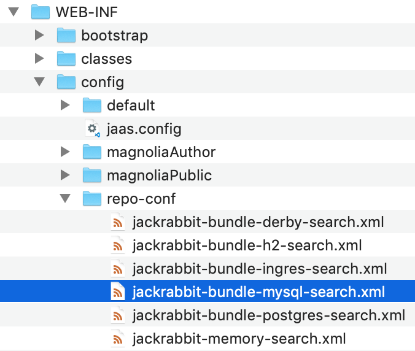Screen dimensions: 415x351
Task: Select jackrabbit-bundle-h2-search.xml file name
Action: click(x=247, y=245)
